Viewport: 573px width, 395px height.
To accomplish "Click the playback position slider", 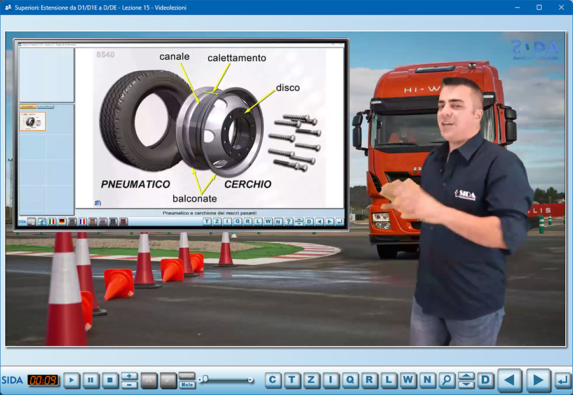I will (226, 380).
